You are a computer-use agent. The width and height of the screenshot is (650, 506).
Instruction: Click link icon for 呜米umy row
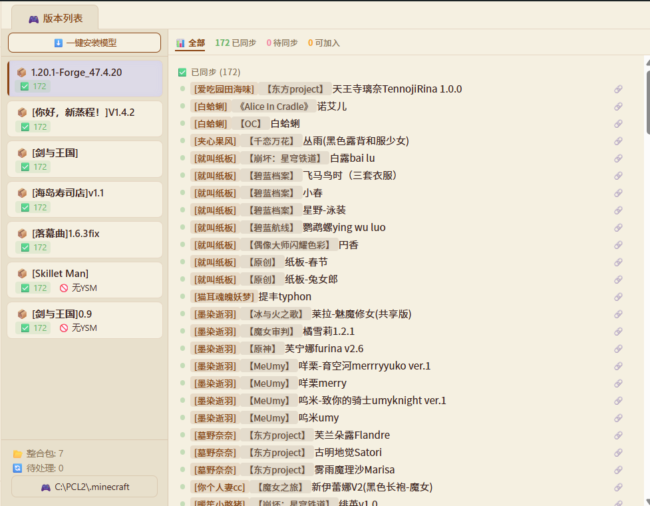click(x=618, y=418)
